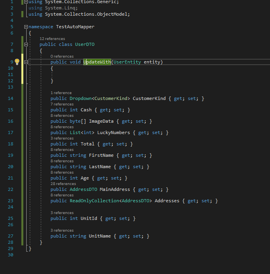Click the LuckyNumbers property name
Screen dimensions: 270x274
(x=114, y=132)
